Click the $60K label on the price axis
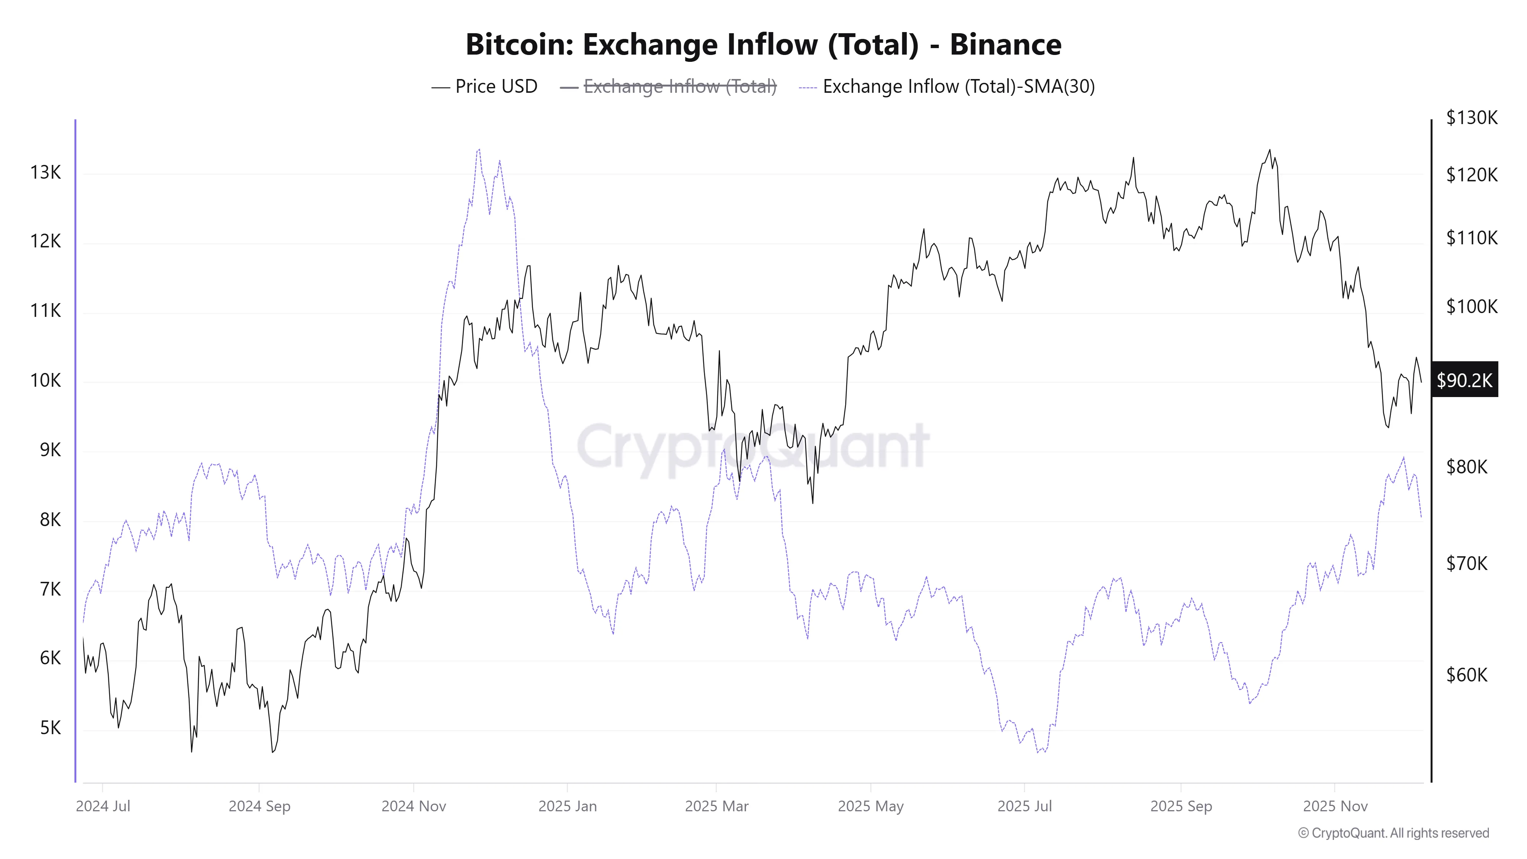This screenshot has width=1527, height=859. [x=1467, y=675]
